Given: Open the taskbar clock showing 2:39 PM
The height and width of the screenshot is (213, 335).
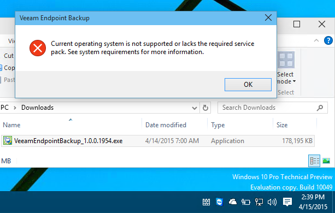Looking at the screenshot, I should click(313, 202).
